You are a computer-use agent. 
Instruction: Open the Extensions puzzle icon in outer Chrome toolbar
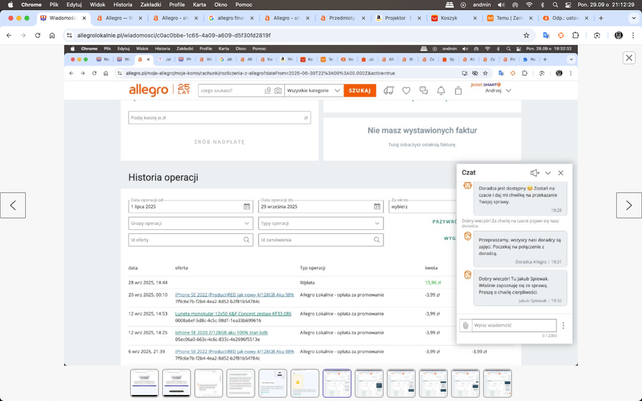(x=576, y=35)
